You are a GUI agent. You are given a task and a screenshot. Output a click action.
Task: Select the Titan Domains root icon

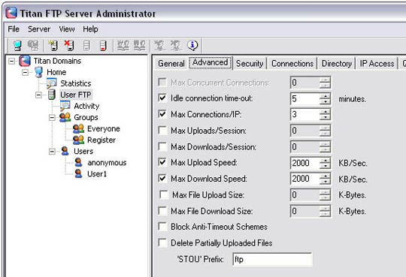(x=25, y=61)
